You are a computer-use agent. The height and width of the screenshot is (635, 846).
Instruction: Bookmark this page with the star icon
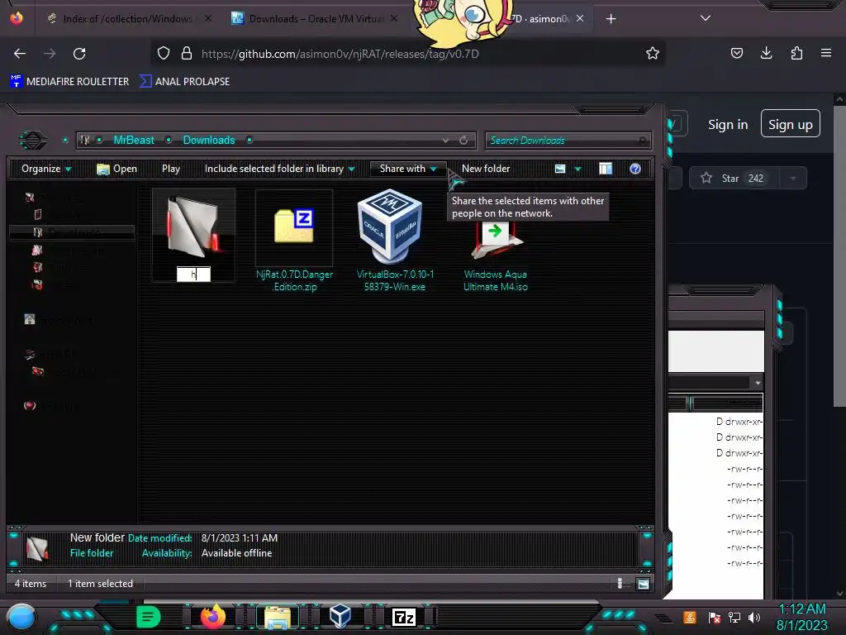653,53
